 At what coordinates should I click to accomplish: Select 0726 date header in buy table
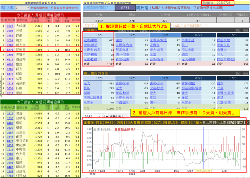tap(99, 35)
